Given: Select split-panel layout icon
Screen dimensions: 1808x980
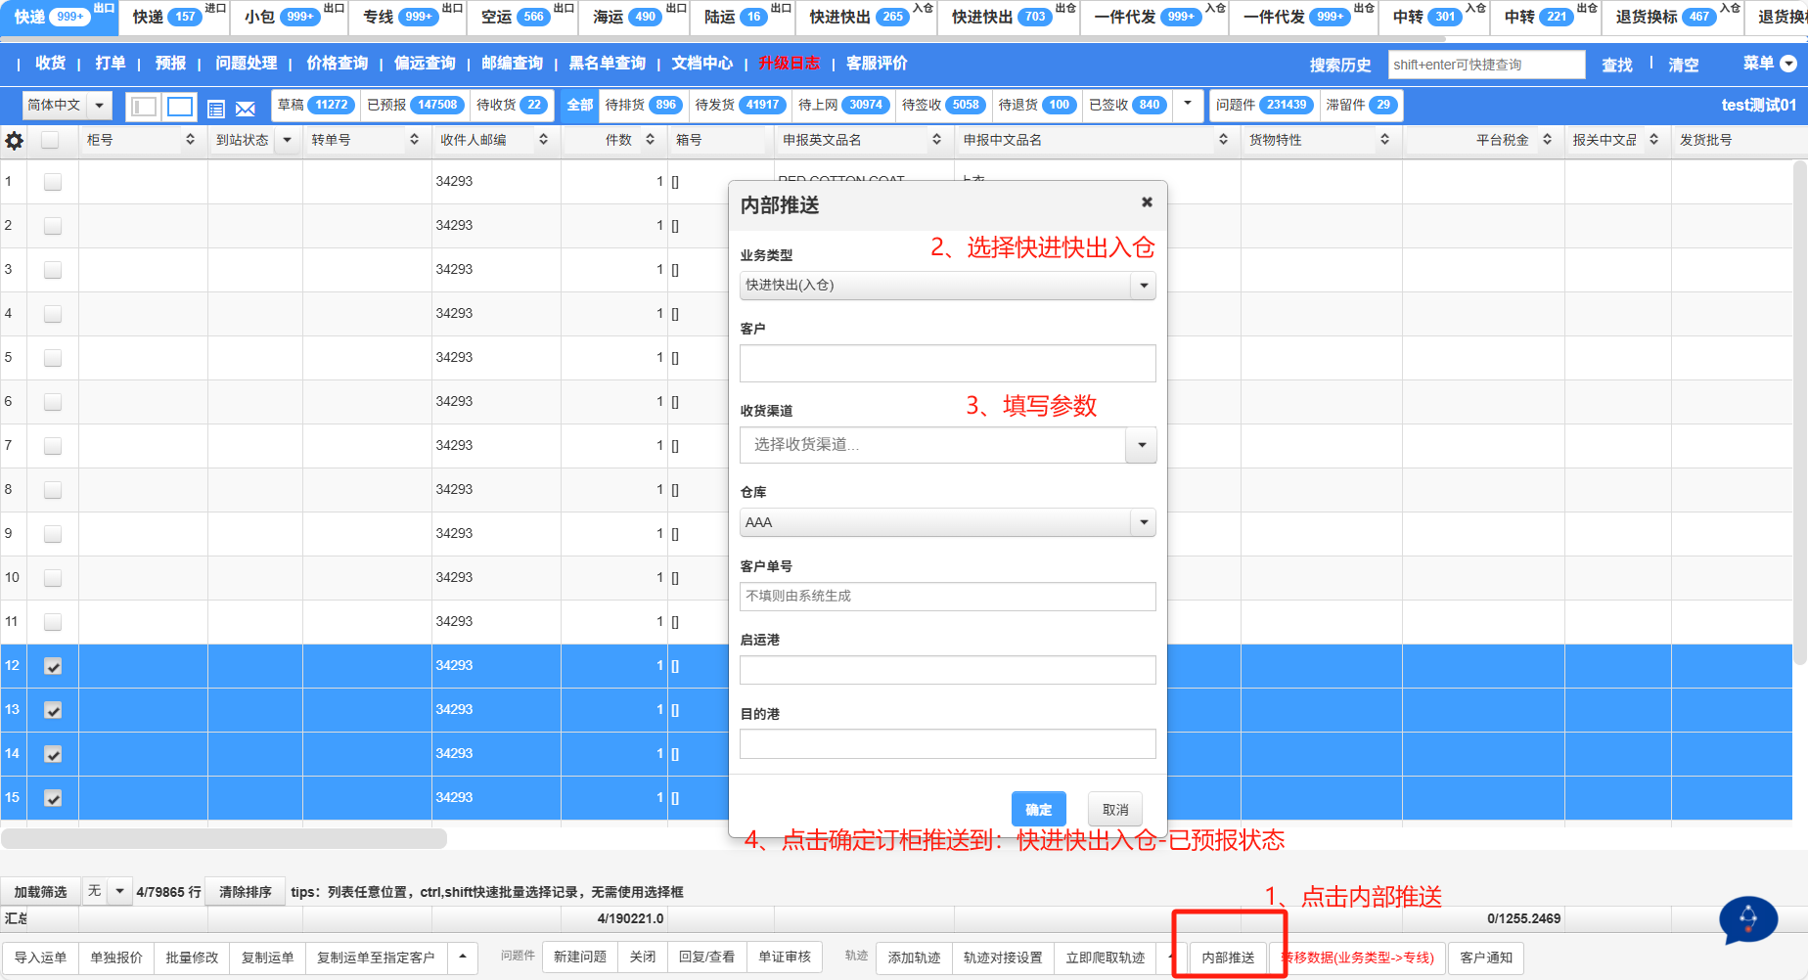Looking at the screenshot, I should tap(144, 107).
